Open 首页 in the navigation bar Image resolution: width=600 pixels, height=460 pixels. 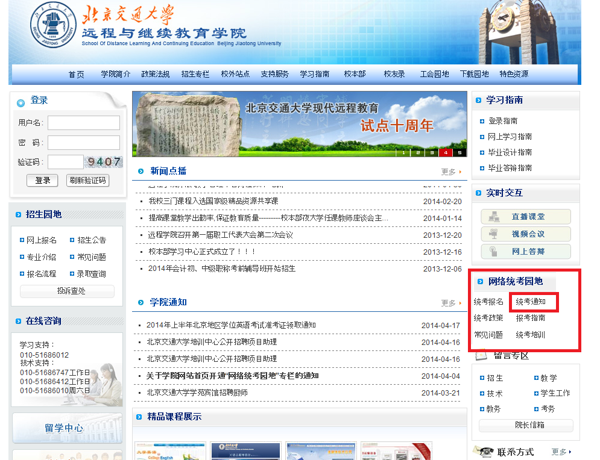(77, 75)
